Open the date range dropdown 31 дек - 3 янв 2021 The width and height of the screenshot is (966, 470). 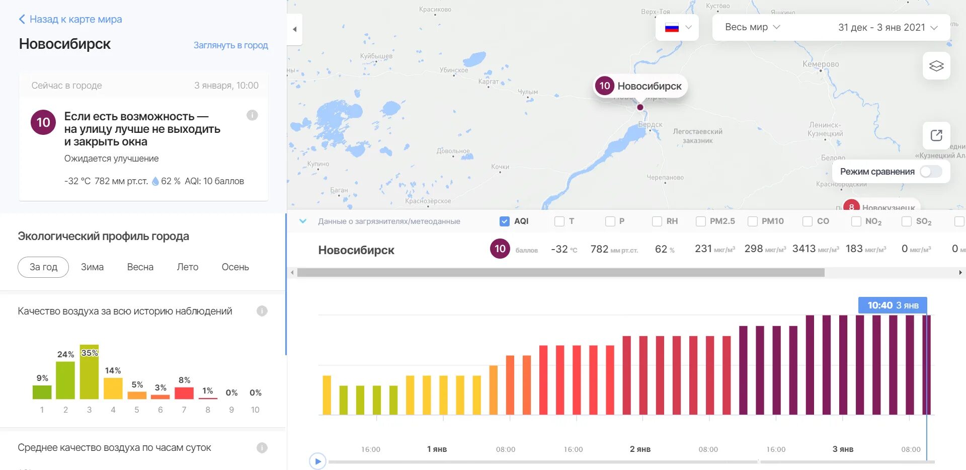pos(888,28)
